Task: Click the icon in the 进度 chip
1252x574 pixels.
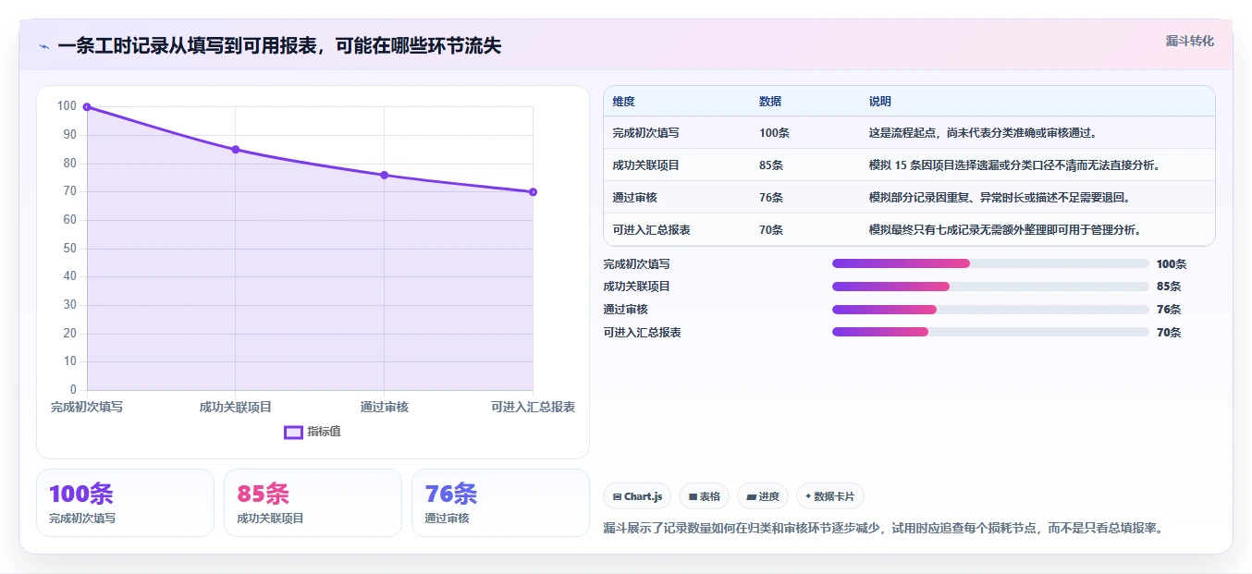Action: (x=751, y=496)
